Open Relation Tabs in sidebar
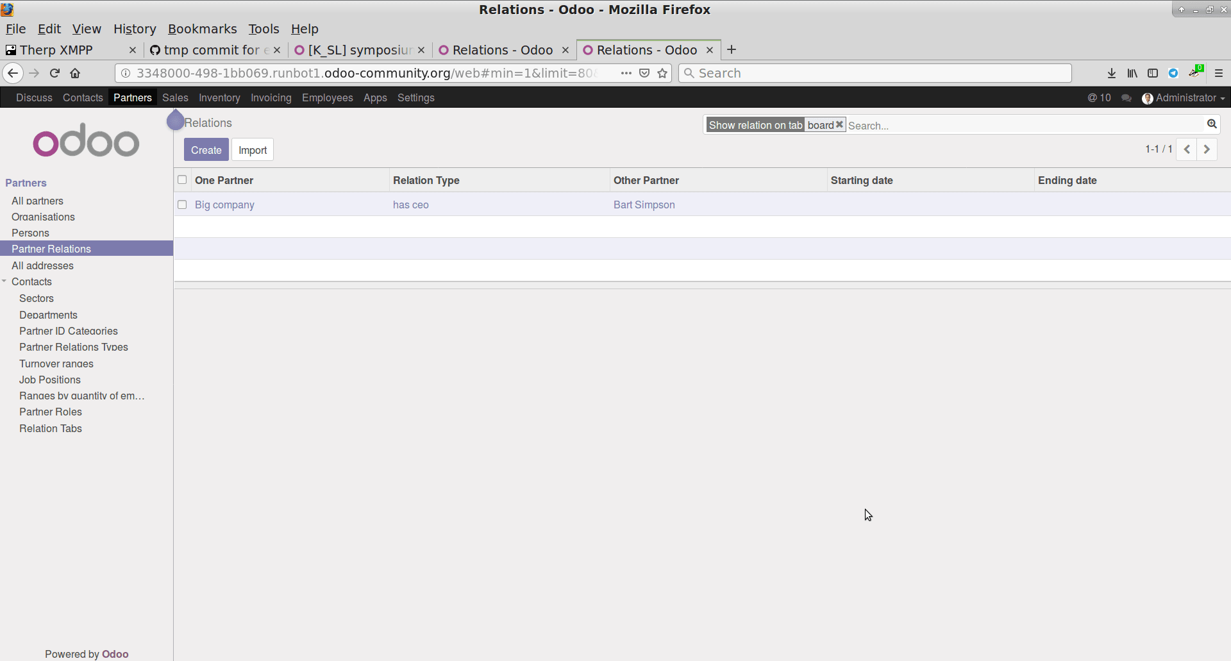The height and width of the screenshot is (661, 1231). pyautogui.click(x=51, y=428)
